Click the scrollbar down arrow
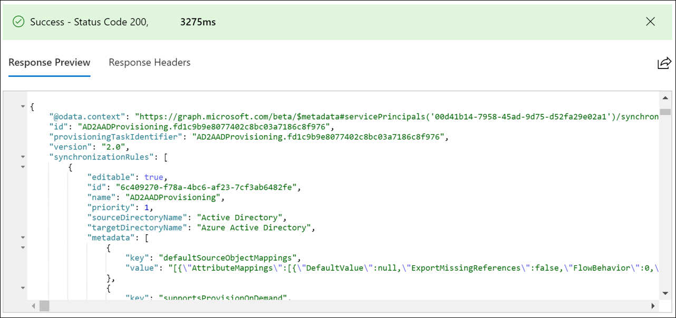The width and height of the screenshot is (676, 318). (665, 294)
